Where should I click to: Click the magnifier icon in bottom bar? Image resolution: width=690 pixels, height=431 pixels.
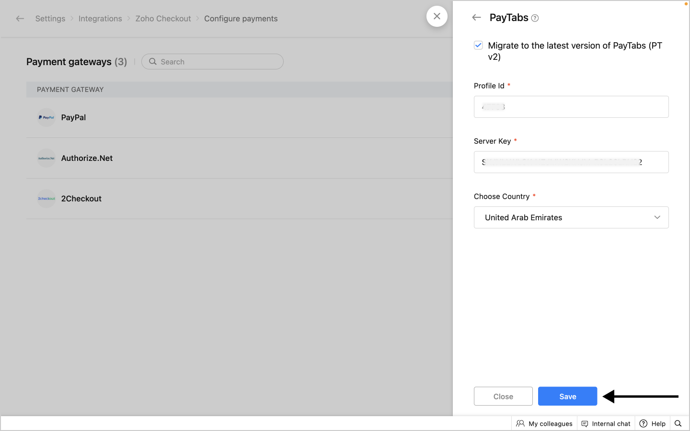(x=678, y=423)
